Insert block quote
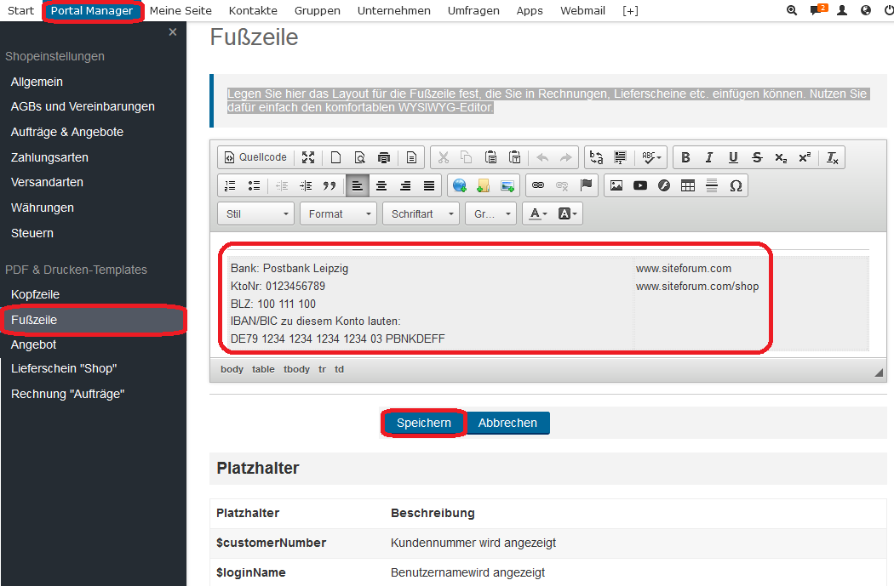 click(x=330, y=185)
